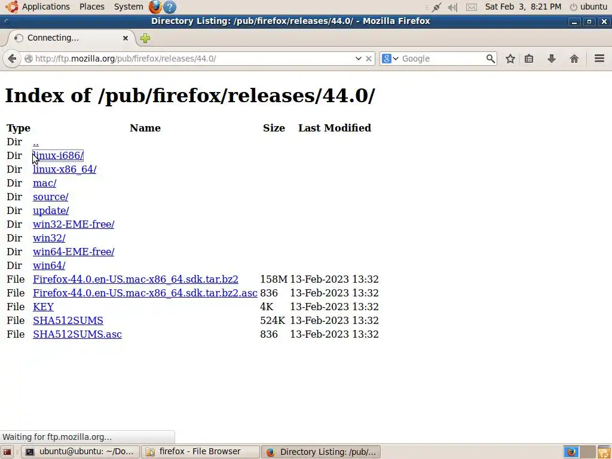Open the SHA512SUMS file link

coord(68,320)
